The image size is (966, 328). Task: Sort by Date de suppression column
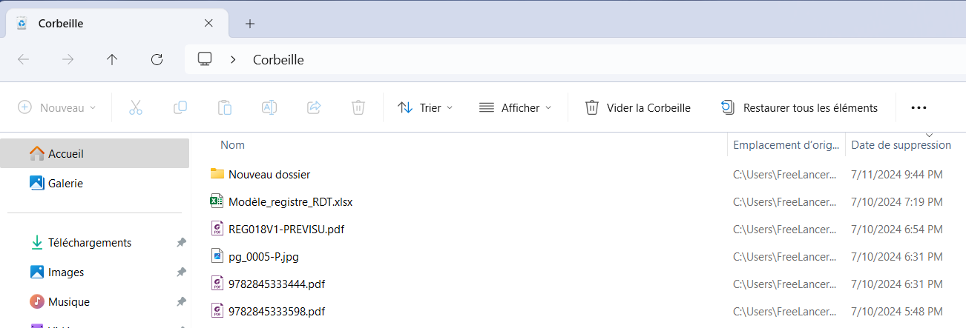[x=901, y=145]
